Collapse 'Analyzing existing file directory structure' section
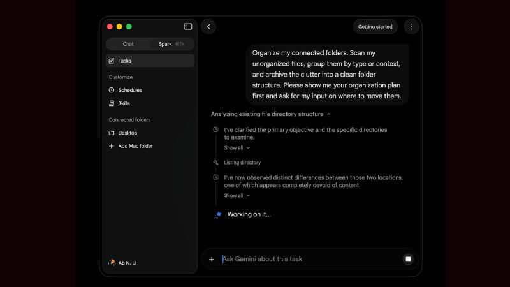The width and height of the screenshot is (510, 287). (x=270, y=114)
